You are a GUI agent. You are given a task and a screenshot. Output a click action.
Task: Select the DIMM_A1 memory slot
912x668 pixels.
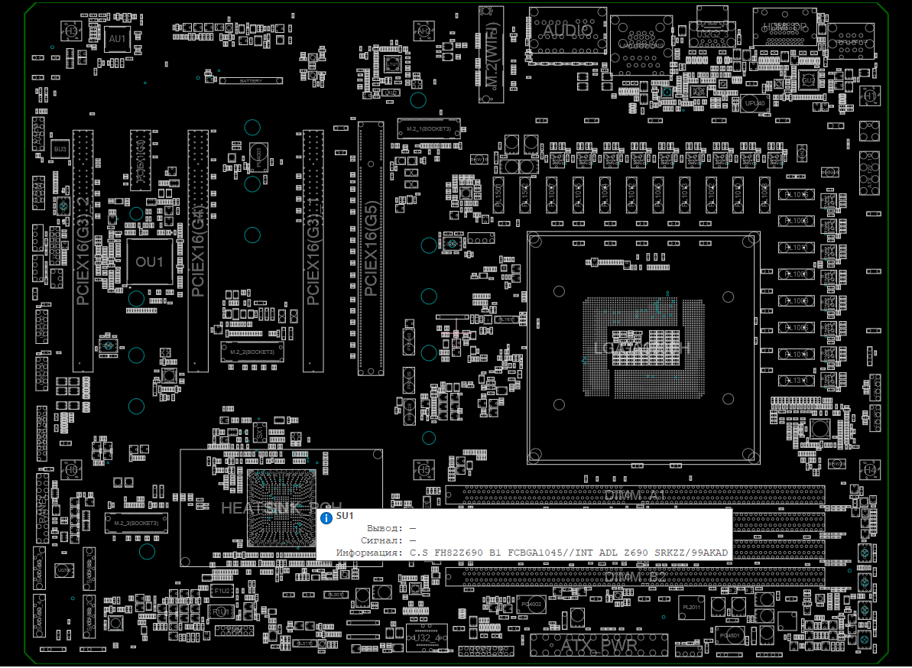(x=635, y=495)
